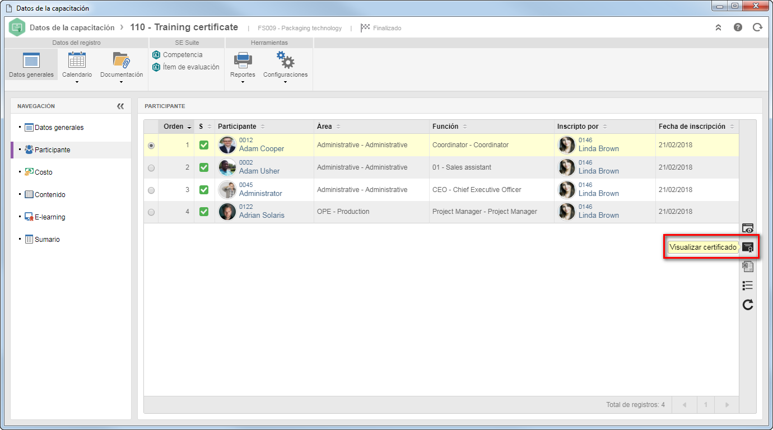773x430 pixels.
Task: Click the Adam Usher participant link
Action: 259,171
